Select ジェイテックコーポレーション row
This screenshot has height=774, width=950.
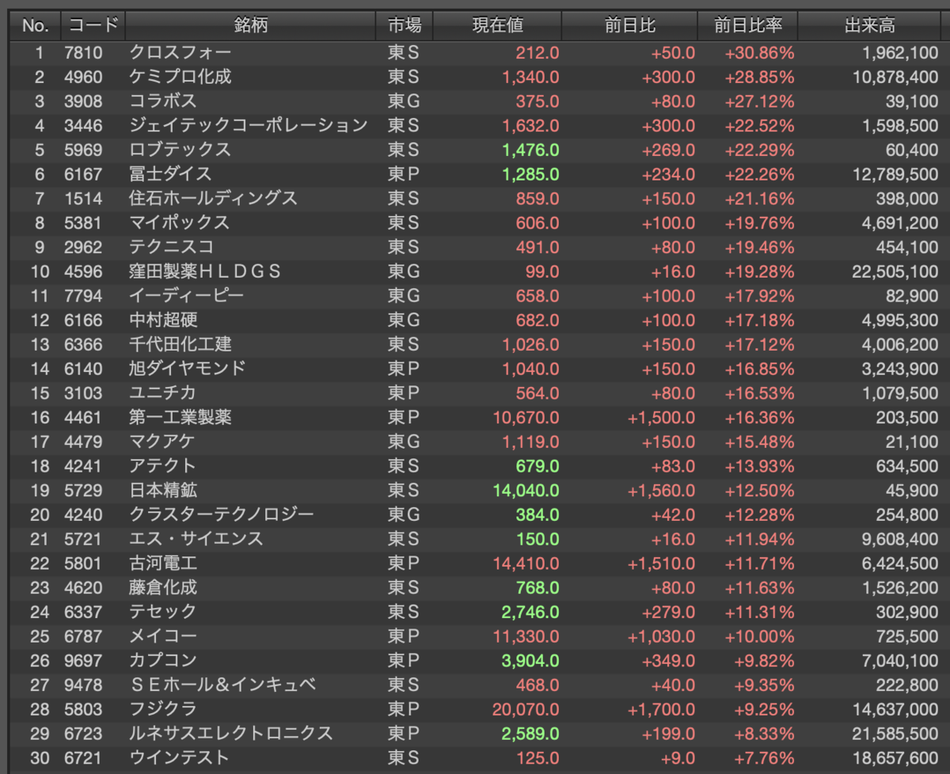(475, 126)
